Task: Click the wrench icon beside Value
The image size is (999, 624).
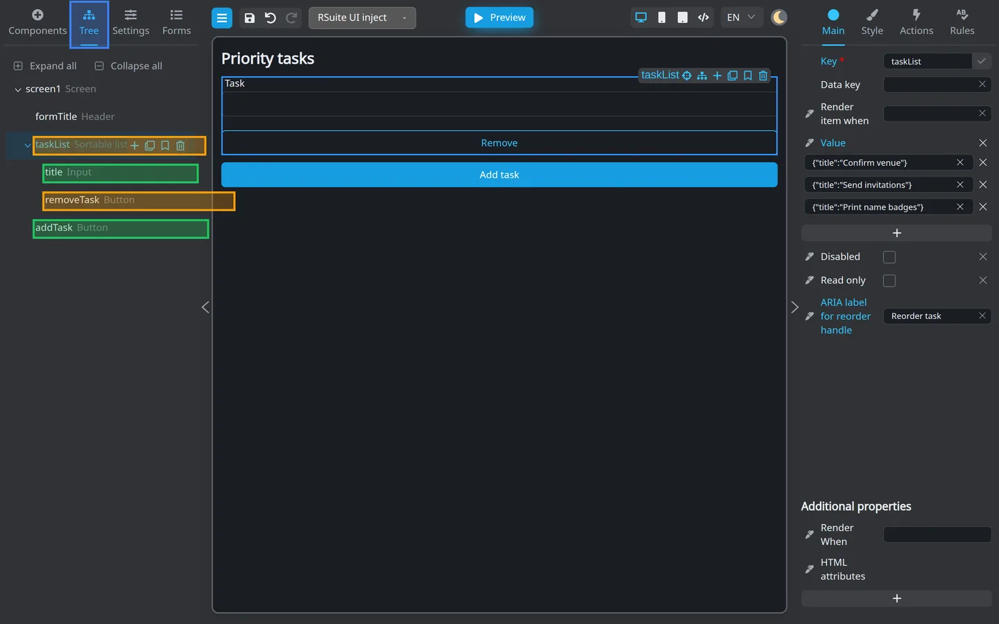Action: click(809, 143)
